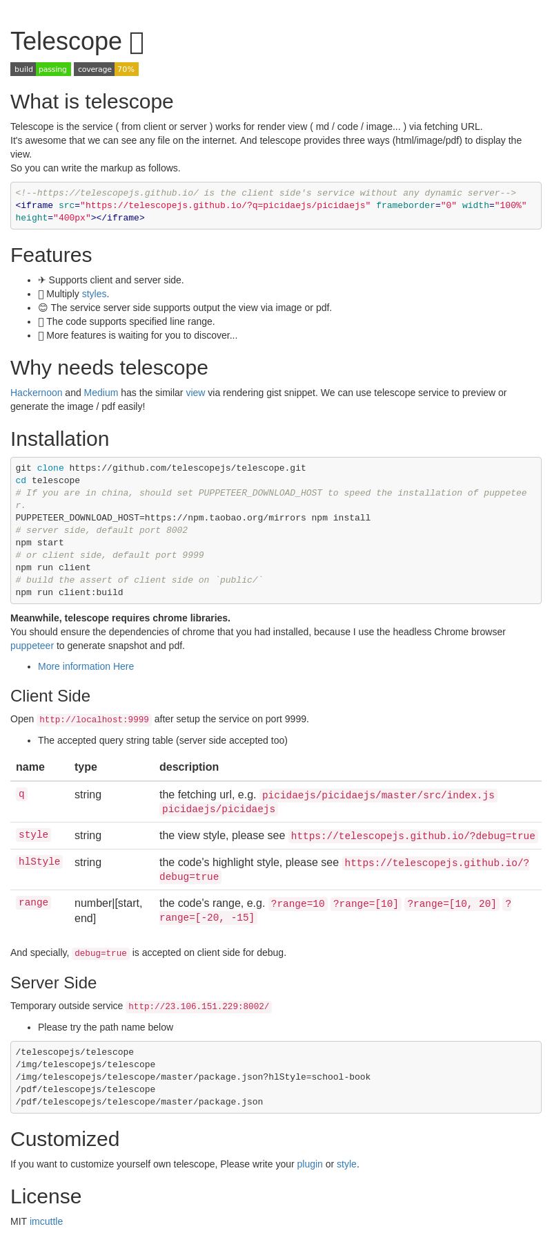Click the range parameter name in the table
Viewport: 552px width, 1249px height.
33,903
